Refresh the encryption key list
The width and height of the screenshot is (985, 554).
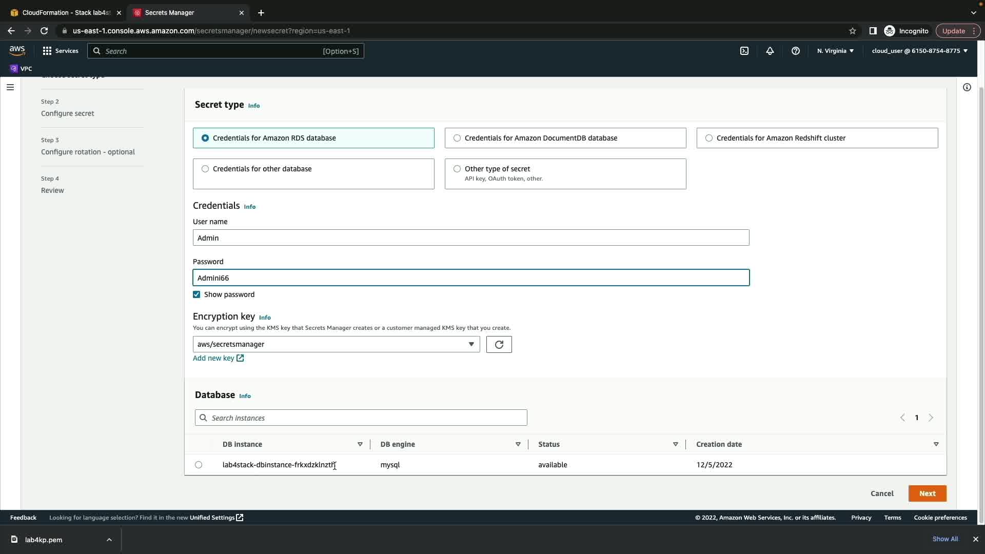click(499, 344)
